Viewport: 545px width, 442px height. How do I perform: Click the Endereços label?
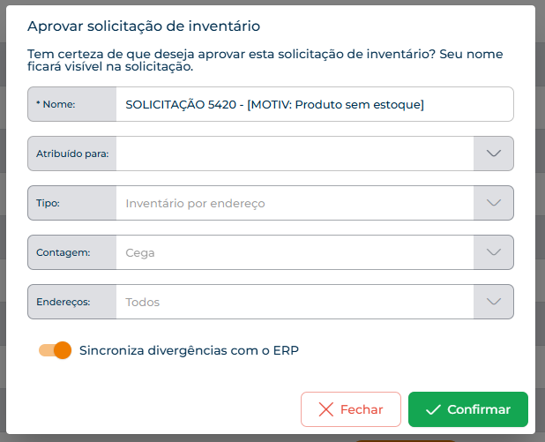click(x=63, y=302)
